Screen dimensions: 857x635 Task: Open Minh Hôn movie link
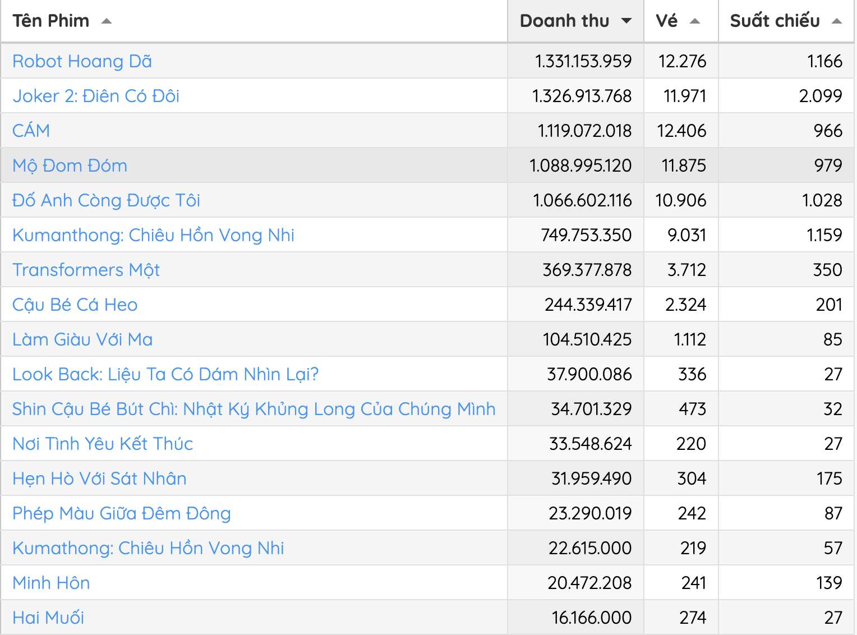[x=51, y=583]
